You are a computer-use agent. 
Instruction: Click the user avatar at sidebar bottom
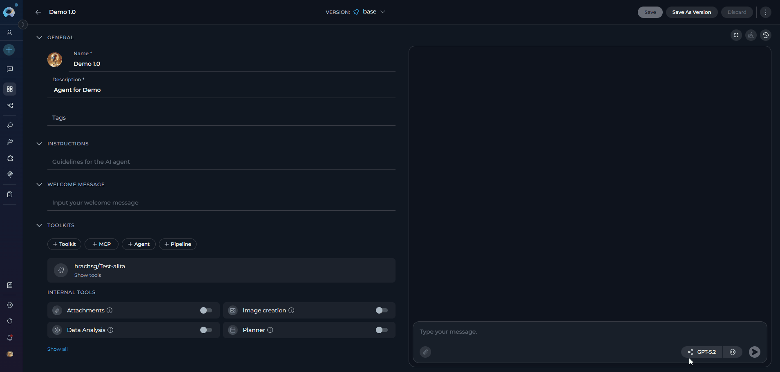[10, 354]
